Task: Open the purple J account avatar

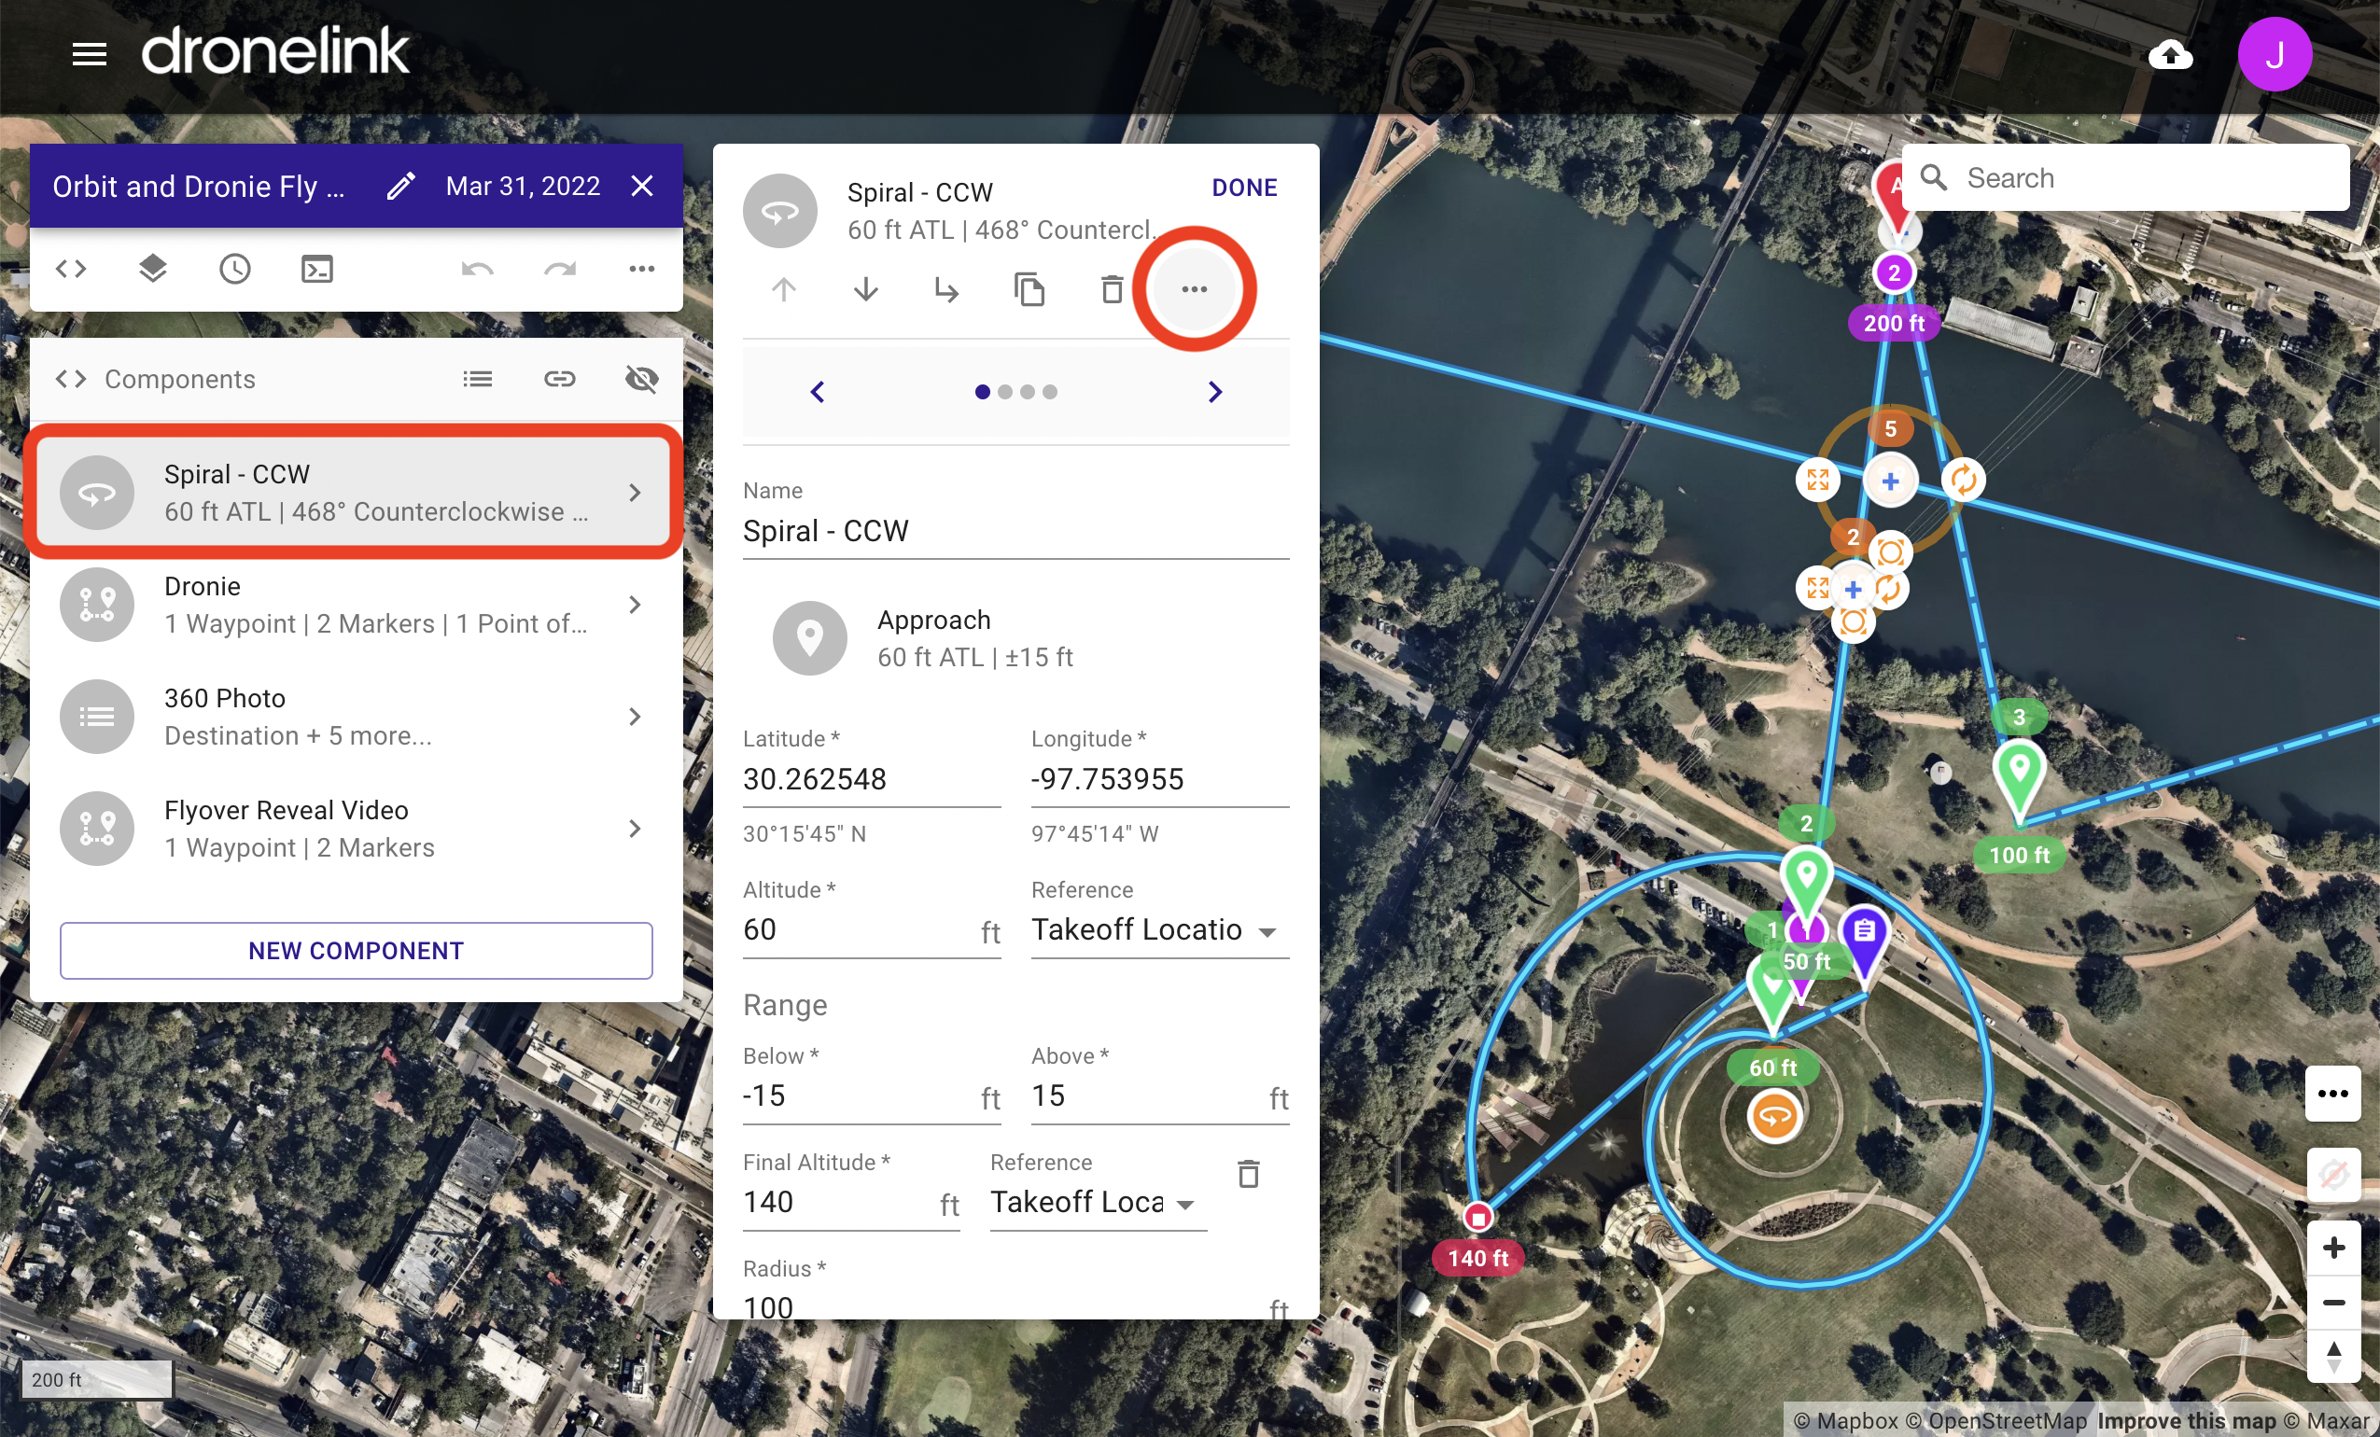Action: click(x=2274, y=55)
